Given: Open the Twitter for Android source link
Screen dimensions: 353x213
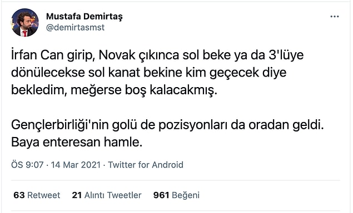Looking at the screenshot, I should [x=146, y=165].
